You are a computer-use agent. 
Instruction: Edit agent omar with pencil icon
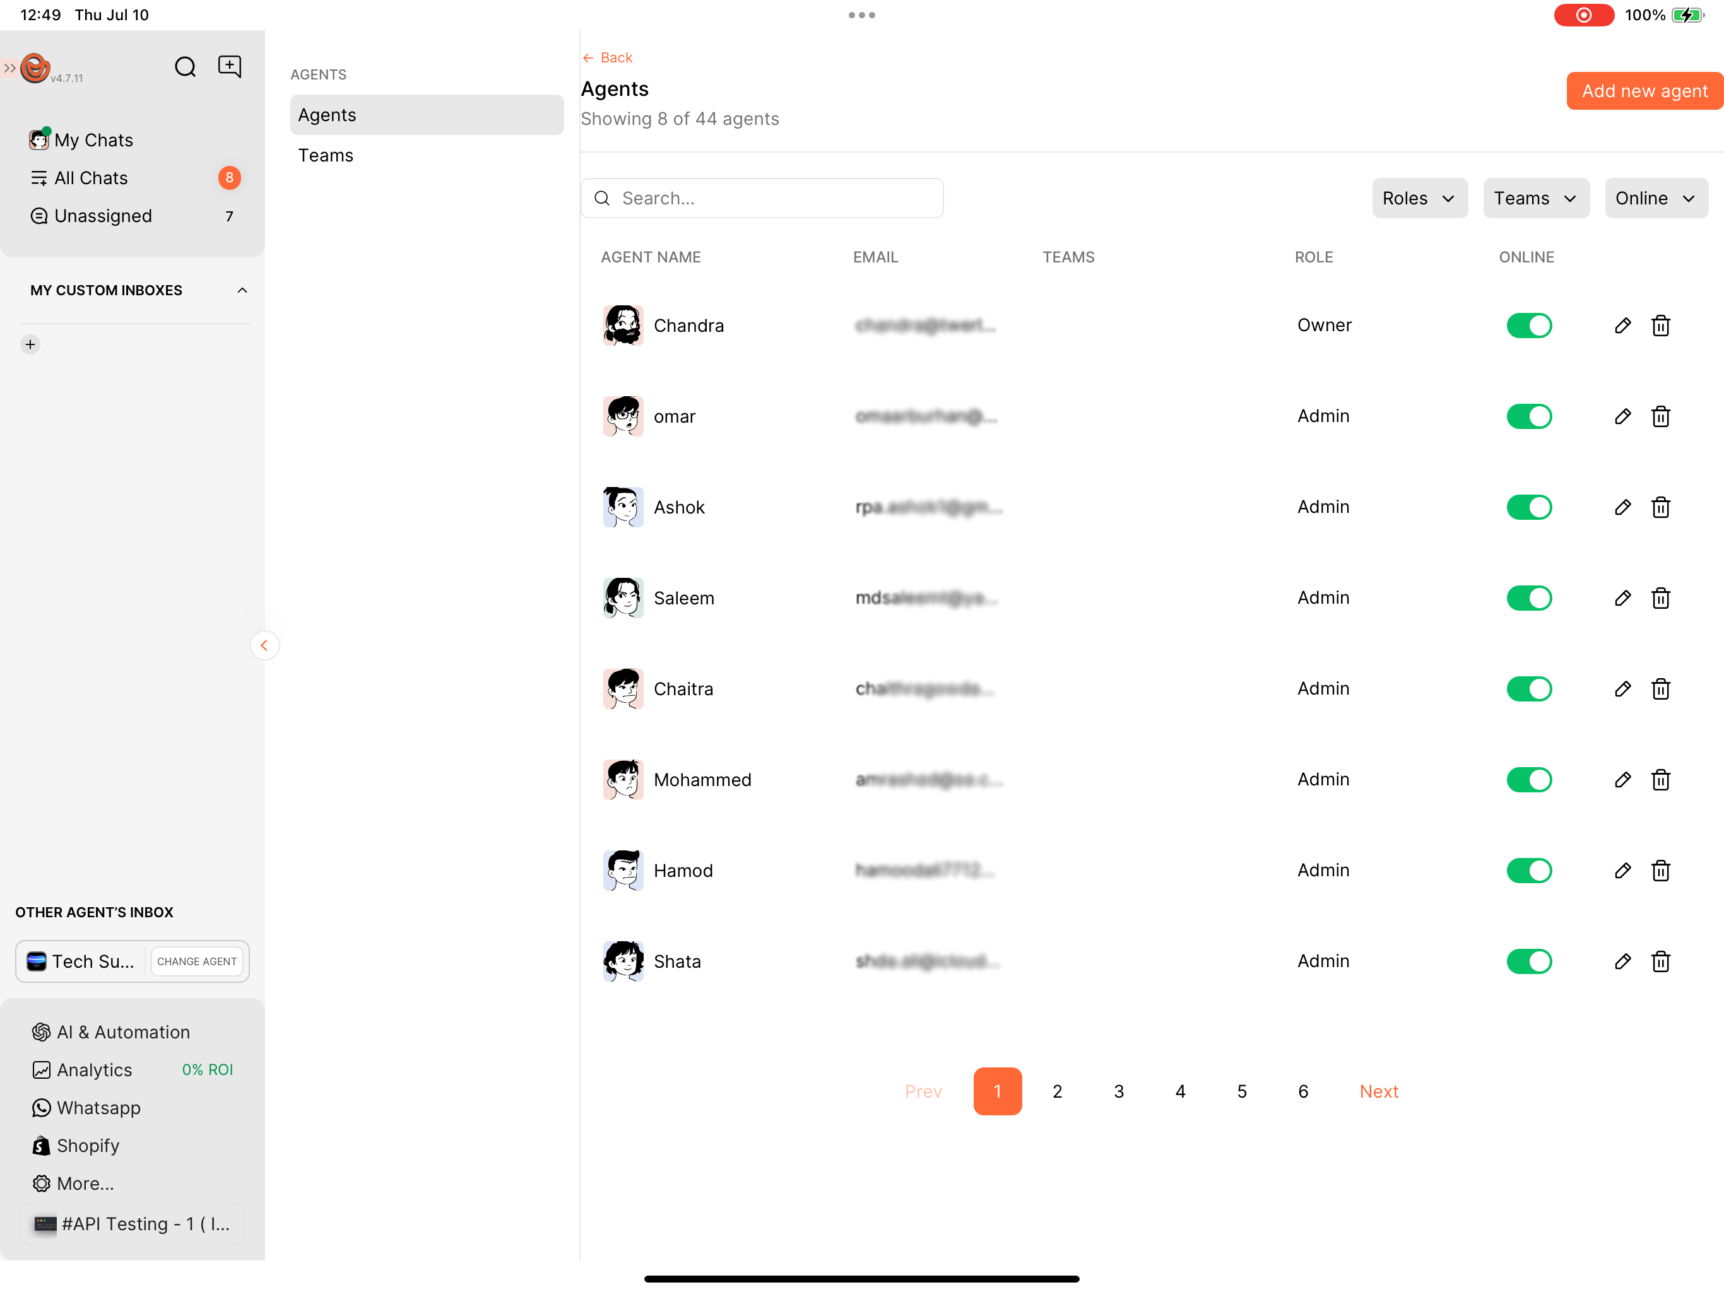(1622, 416)
